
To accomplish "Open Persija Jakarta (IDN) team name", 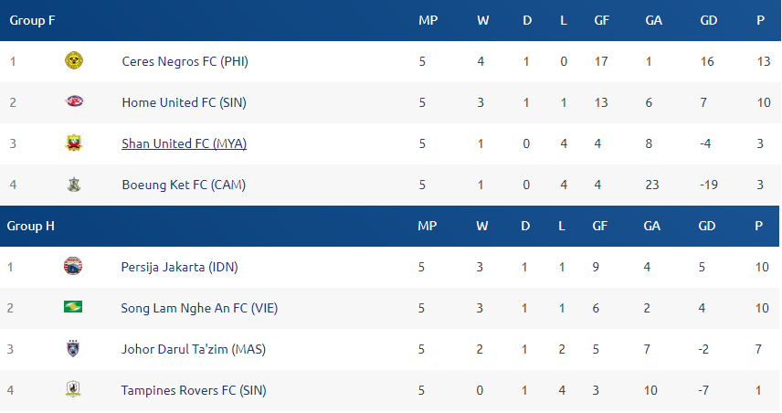I will pos(180,267).
